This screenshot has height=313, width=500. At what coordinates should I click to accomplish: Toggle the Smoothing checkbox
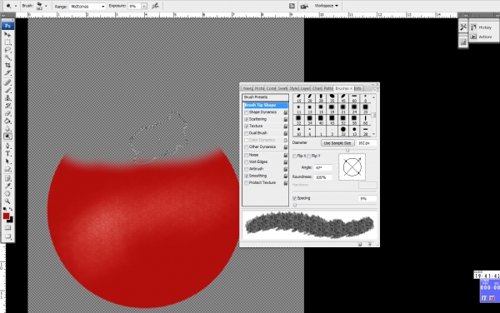click(246, 176)
